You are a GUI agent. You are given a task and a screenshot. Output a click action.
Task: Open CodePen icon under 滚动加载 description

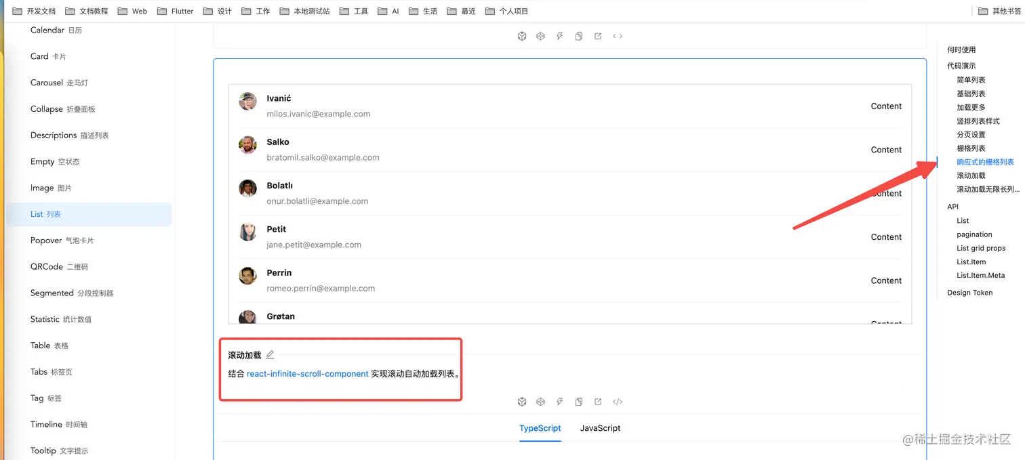point(540,402)
